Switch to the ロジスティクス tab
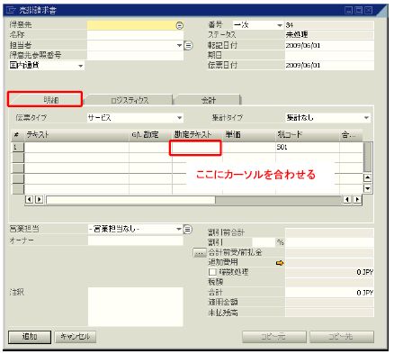This screenshot has height=354, width=394. tap(129, 100)
